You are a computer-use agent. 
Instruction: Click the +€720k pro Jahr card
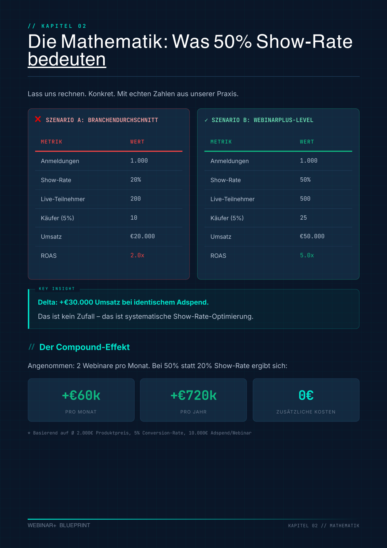tap(193, 400)
